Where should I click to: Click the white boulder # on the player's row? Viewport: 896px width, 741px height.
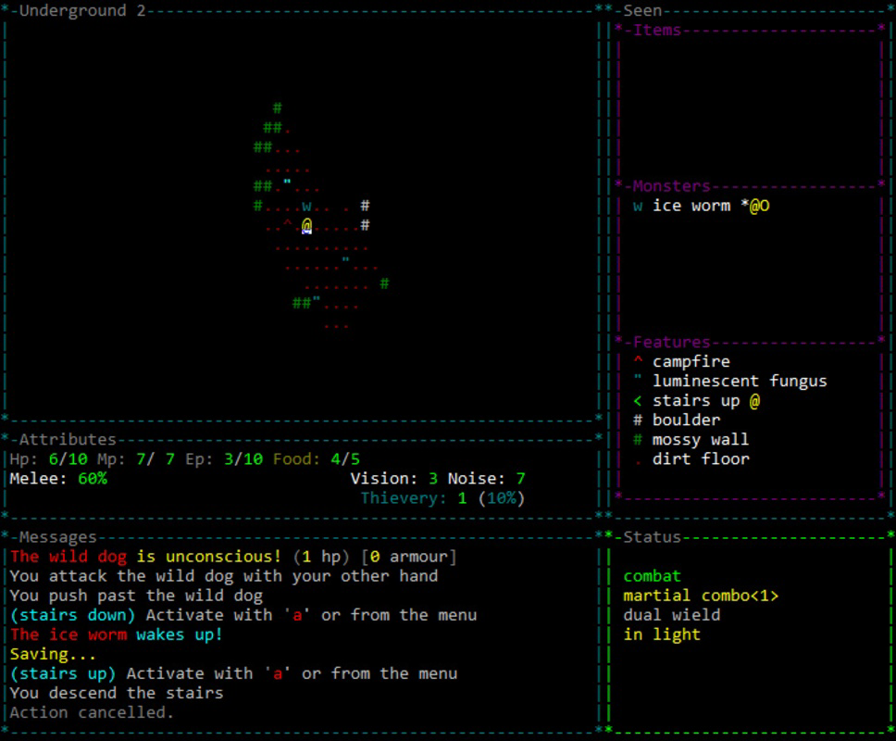[x=365, y=225]
